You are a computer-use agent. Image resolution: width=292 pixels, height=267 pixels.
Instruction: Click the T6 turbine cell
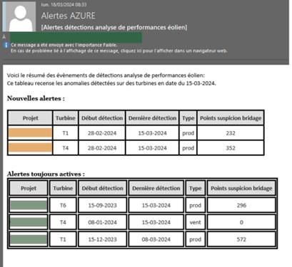63,205
